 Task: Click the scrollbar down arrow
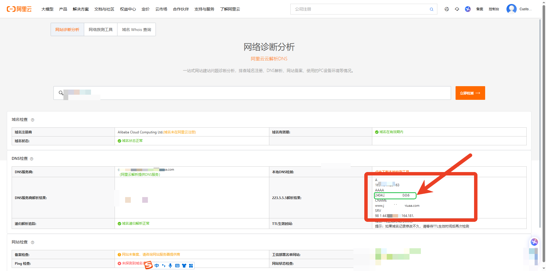(544, 268)
